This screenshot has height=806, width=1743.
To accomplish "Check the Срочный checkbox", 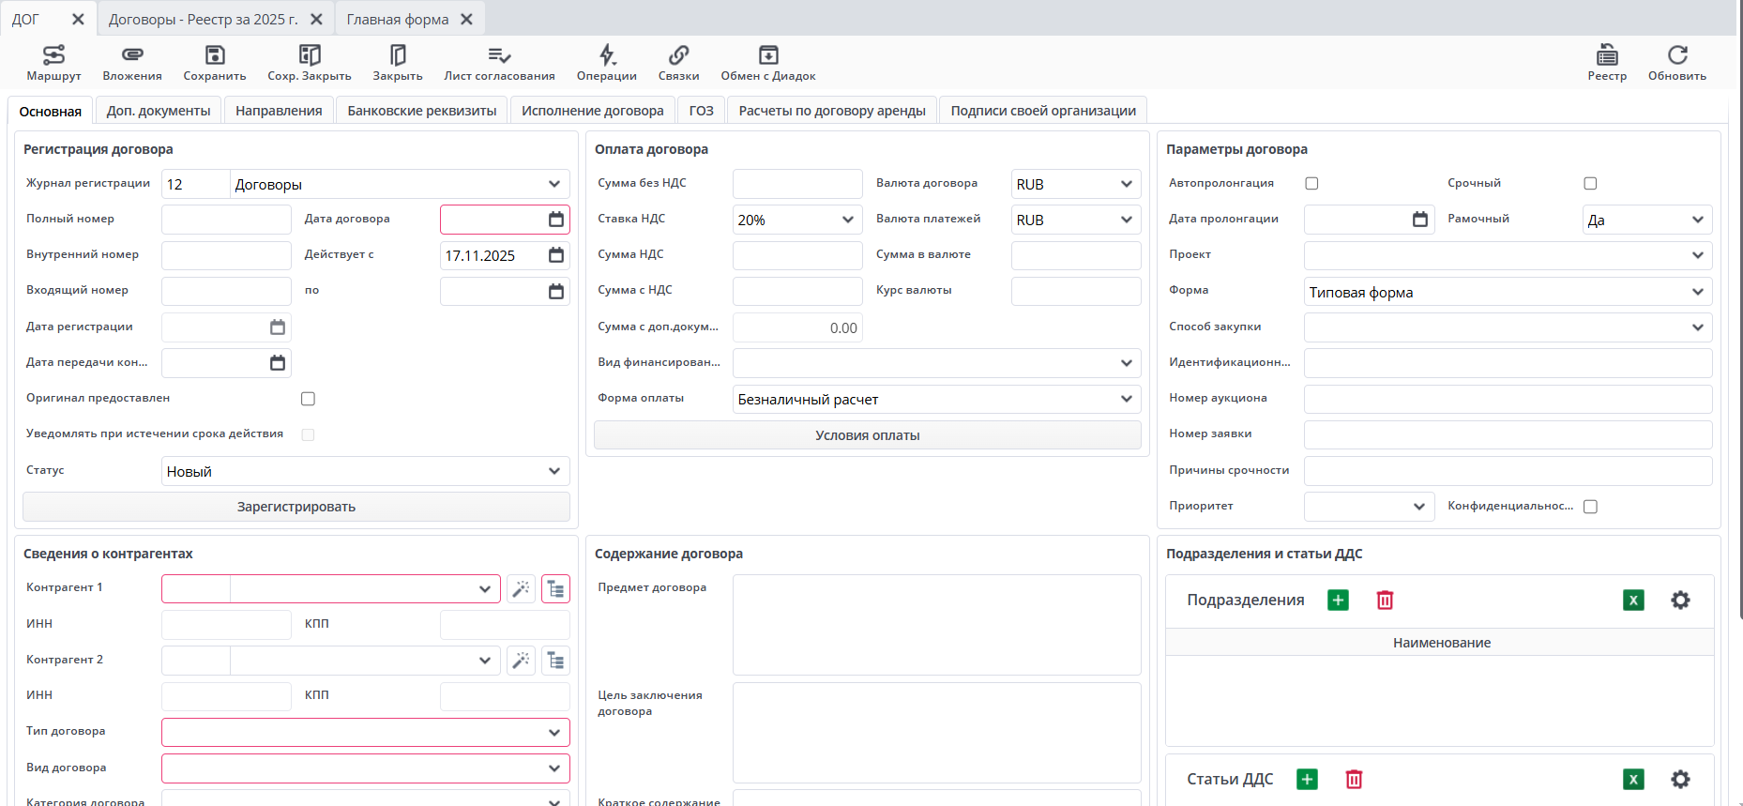I will pos(1590,184).
